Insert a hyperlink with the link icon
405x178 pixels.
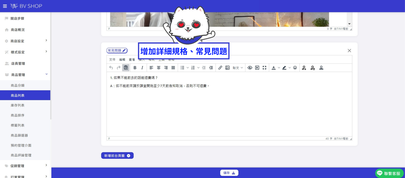coord(220,68)
